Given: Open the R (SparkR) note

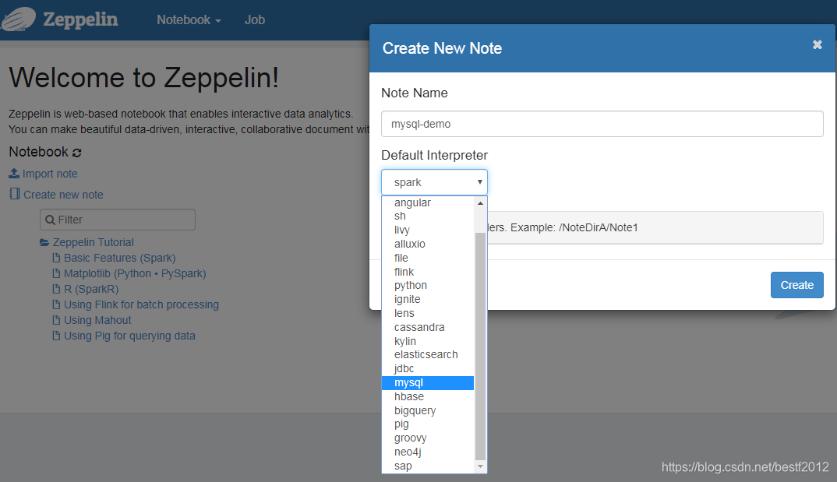Looking at the screenshot, I should 91,289.
